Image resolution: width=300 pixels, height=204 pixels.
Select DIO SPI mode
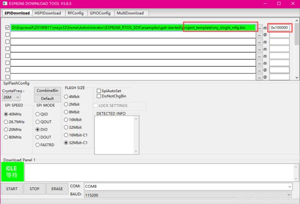pos(42,130)
